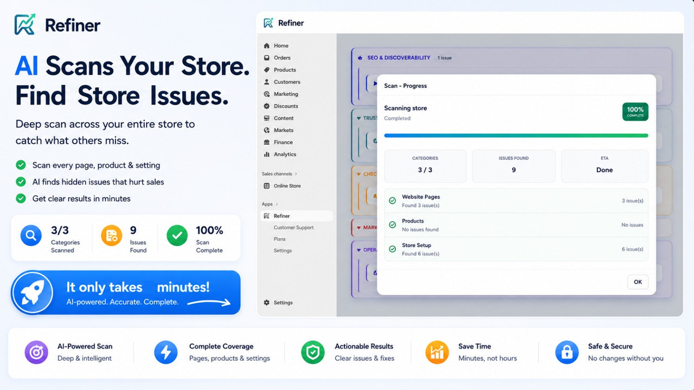Click the "AI Scans Your Store." headline
This screenshot has width=694, height=390.
click(x=132, y=66)
